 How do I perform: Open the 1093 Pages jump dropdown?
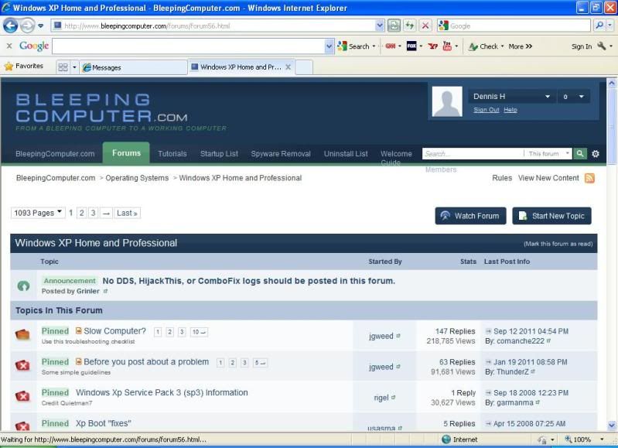point(38,213)
